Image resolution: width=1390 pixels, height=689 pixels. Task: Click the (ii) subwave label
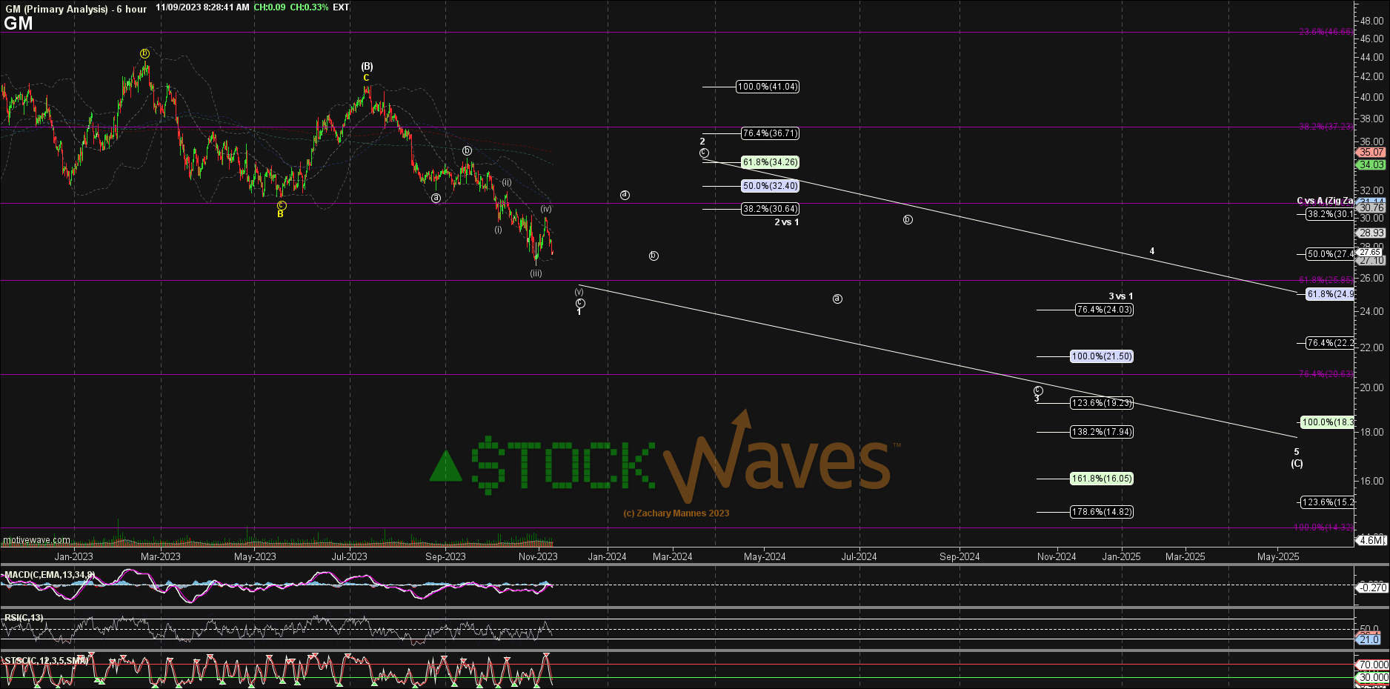coord(506,182)
